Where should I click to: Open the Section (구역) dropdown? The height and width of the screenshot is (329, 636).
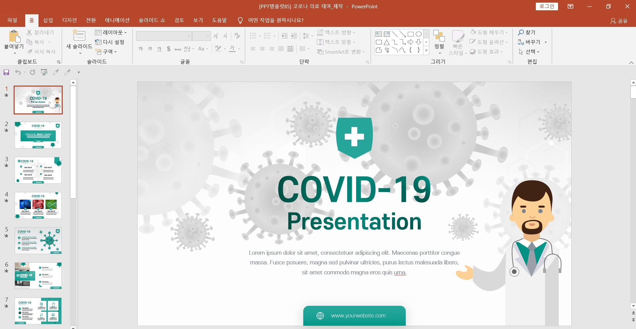[106, 52]
